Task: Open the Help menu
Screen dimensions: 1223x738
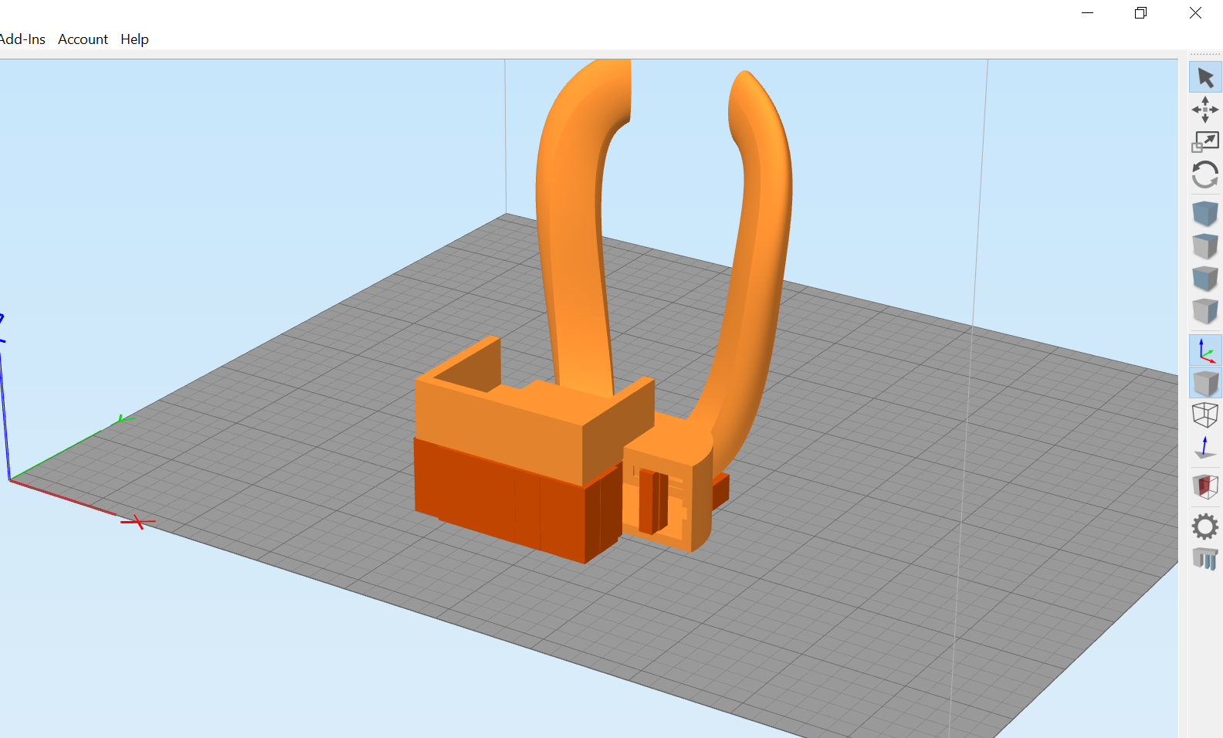Action: [x=134, y=39]
